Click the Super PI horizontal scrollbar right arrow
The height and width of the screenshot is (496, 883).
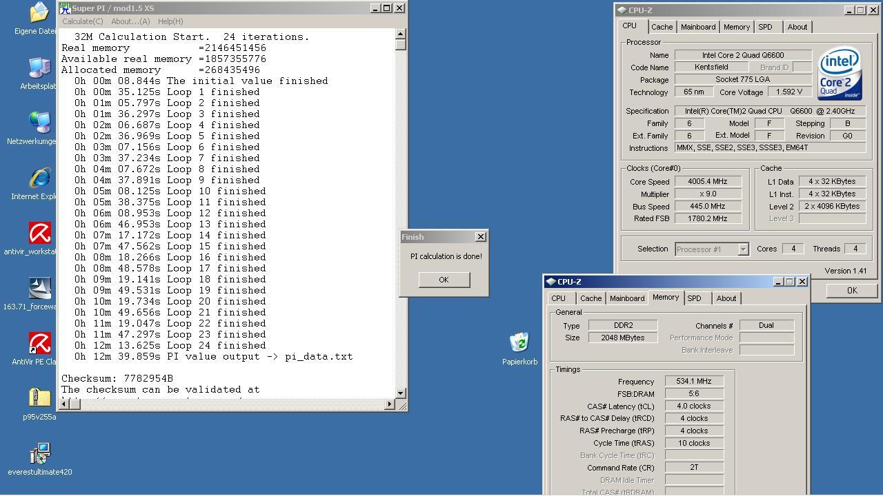(390, 404)
